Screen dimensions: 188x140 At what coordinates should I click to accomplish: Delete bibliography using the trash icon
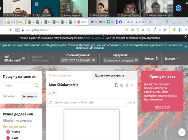(x=127, y=85)
